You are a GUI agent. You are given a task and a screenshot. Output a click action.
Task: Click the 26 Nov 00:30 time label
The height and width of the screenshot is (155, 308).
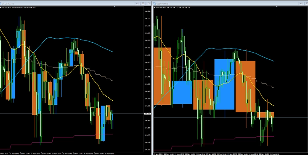[243, 154]
